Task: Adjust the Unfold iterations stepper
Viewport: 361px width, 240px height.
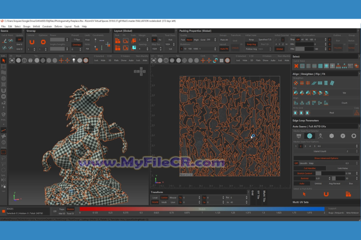Action: 34,49
